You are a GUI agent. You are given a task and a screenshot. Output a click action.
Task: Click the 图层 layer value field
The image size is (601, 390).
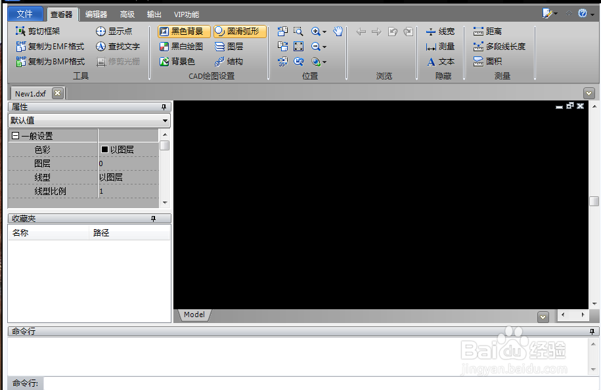[128, 163]
